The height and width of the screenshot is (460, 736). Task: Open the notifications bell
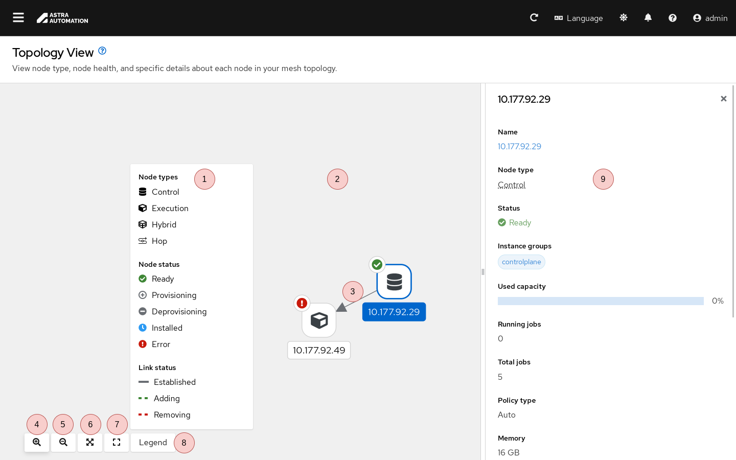(648, 18)
